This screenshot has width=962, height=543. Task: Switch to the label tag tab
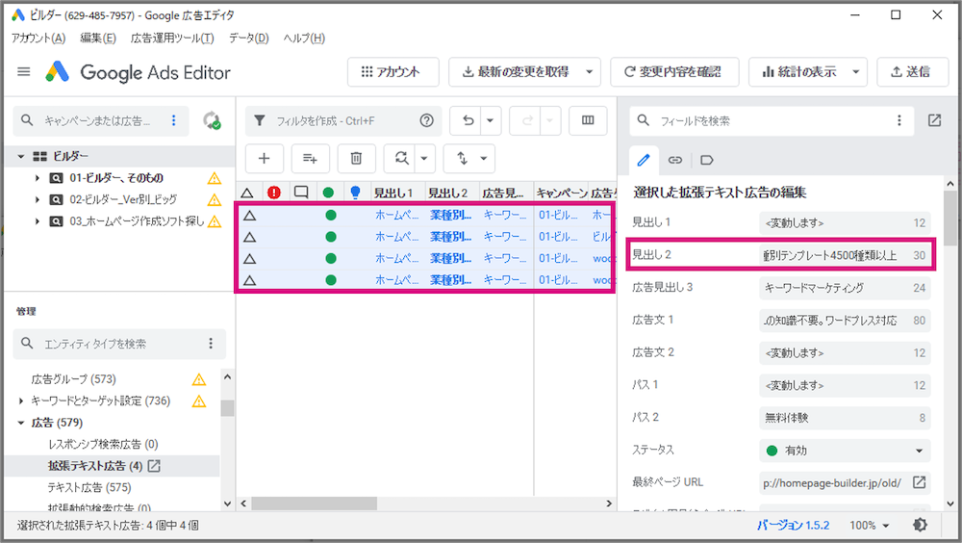coord(707,161)
